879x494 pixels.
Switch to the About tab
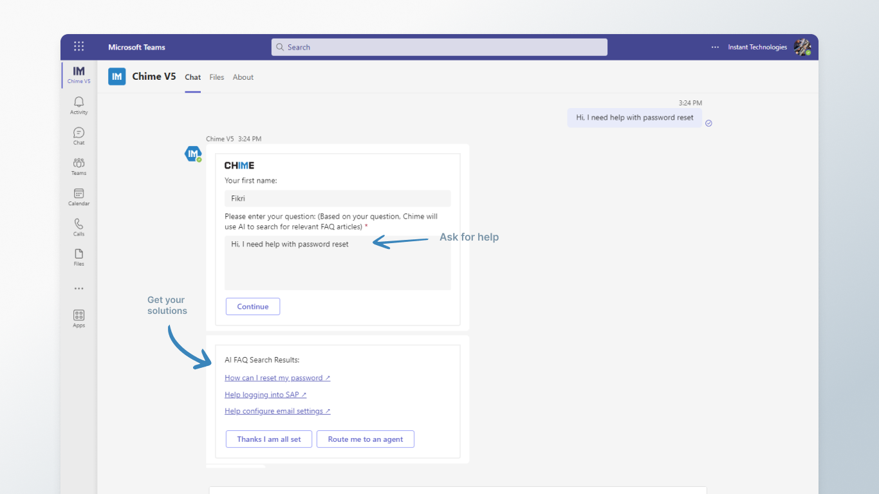pyautogui.click(x=243, y=77)
